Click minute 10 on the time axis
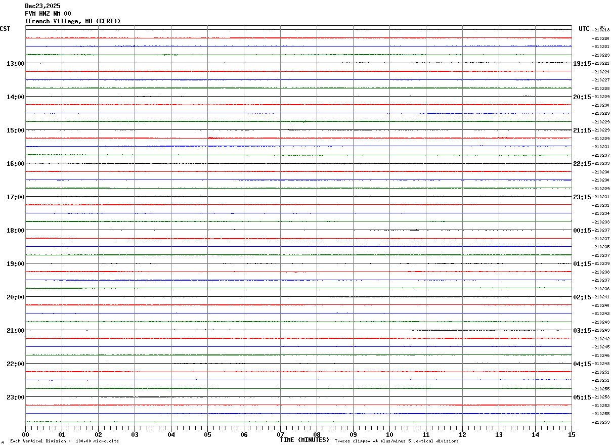The height and width of the screenshot is (448, 612). [x=389, y=434]
